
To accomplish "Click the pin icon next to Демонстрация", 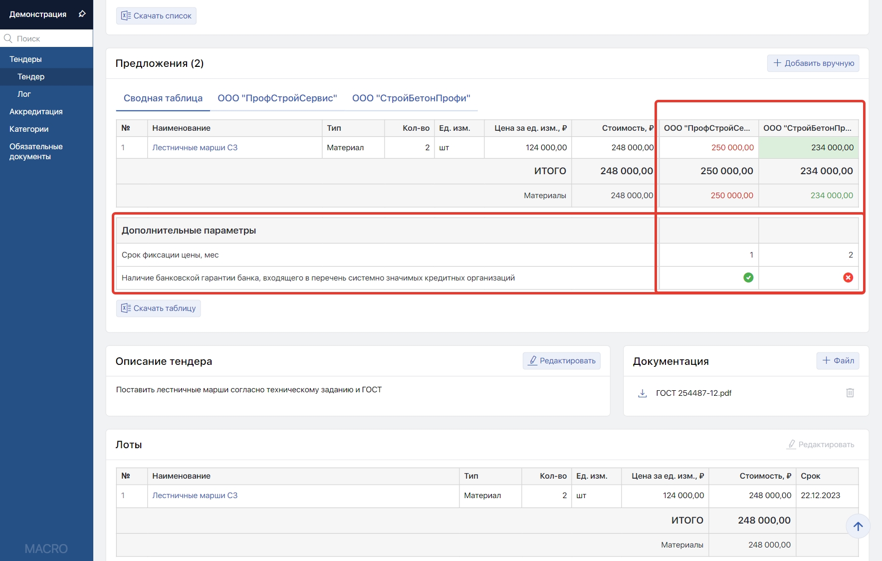I will (82, 14).
